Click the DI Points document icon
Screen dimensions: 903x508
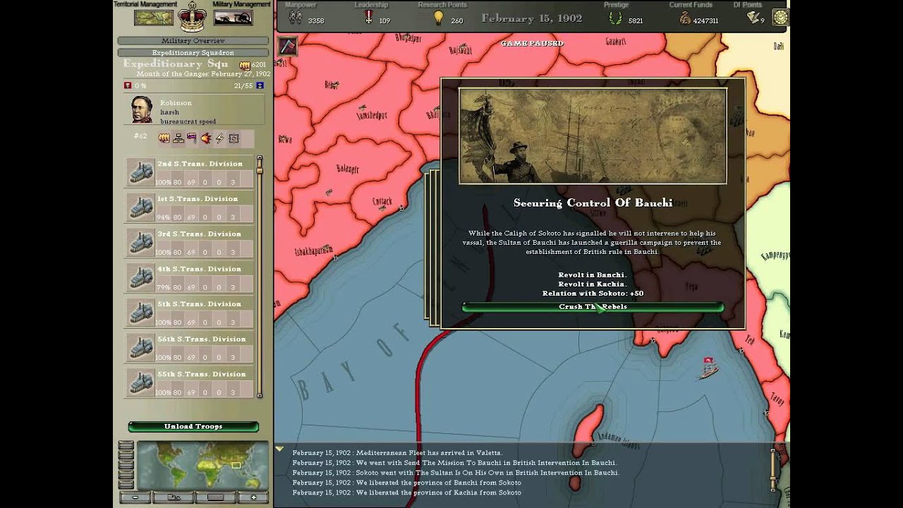pyautogui.click(x=753, y=18)
